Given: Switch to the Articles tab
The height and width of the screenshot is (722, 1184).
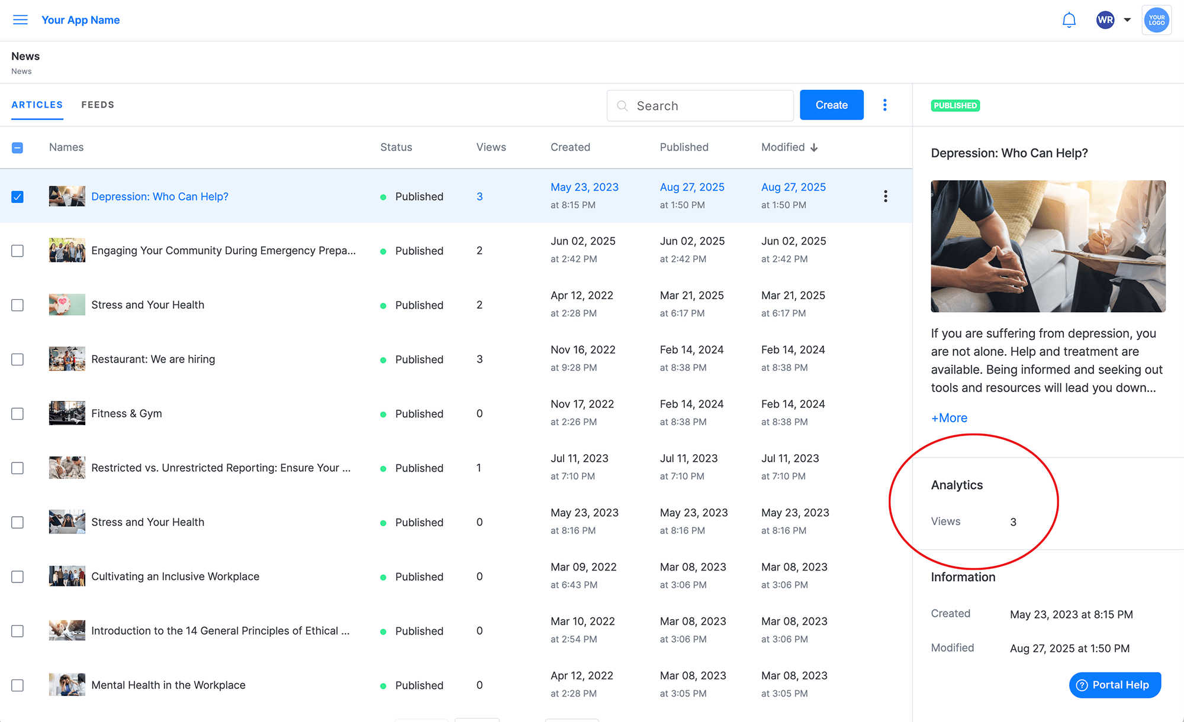Looking at the screenshot, I should coord(37,105).
